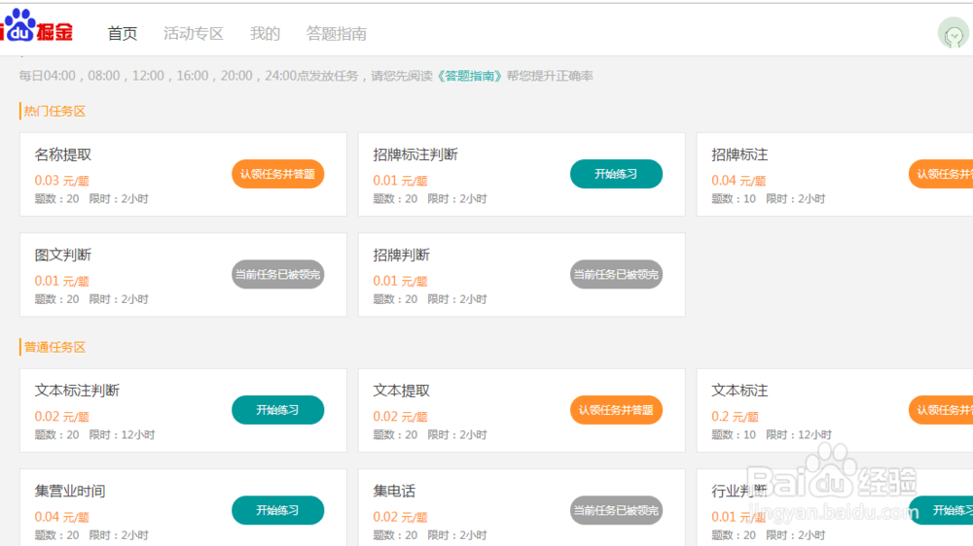
Task: Start practice for 招牌标注判断
Action: coord(616,174)
